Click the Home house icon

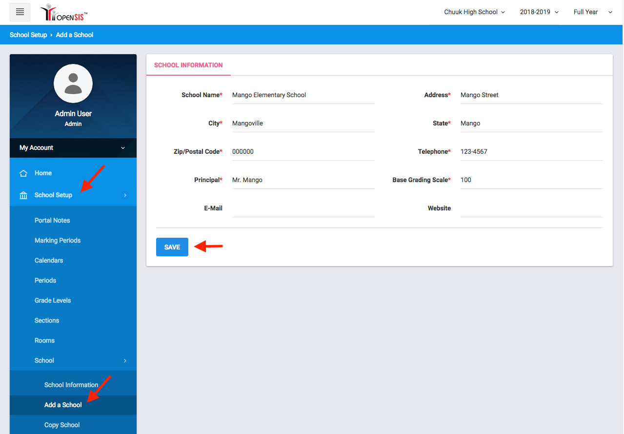pyautogui.click(x=23, y=173)
